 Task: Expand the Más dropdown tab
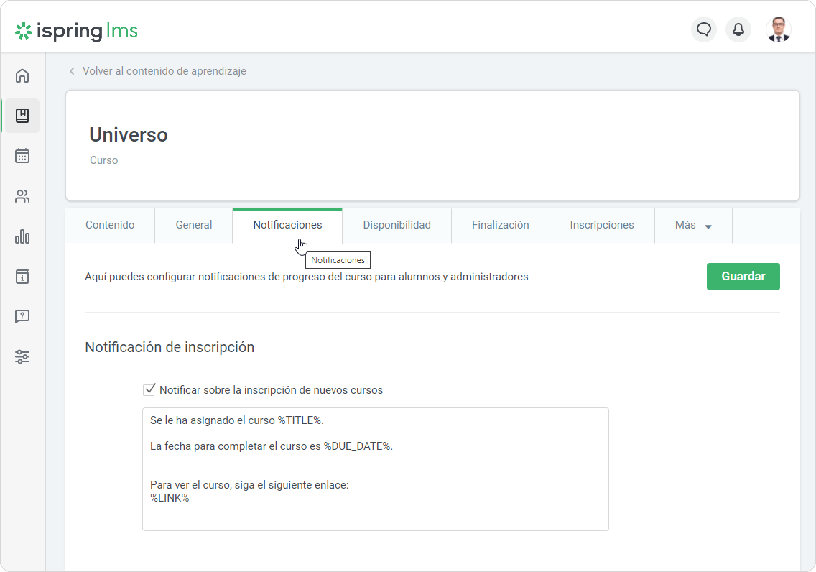693,225
